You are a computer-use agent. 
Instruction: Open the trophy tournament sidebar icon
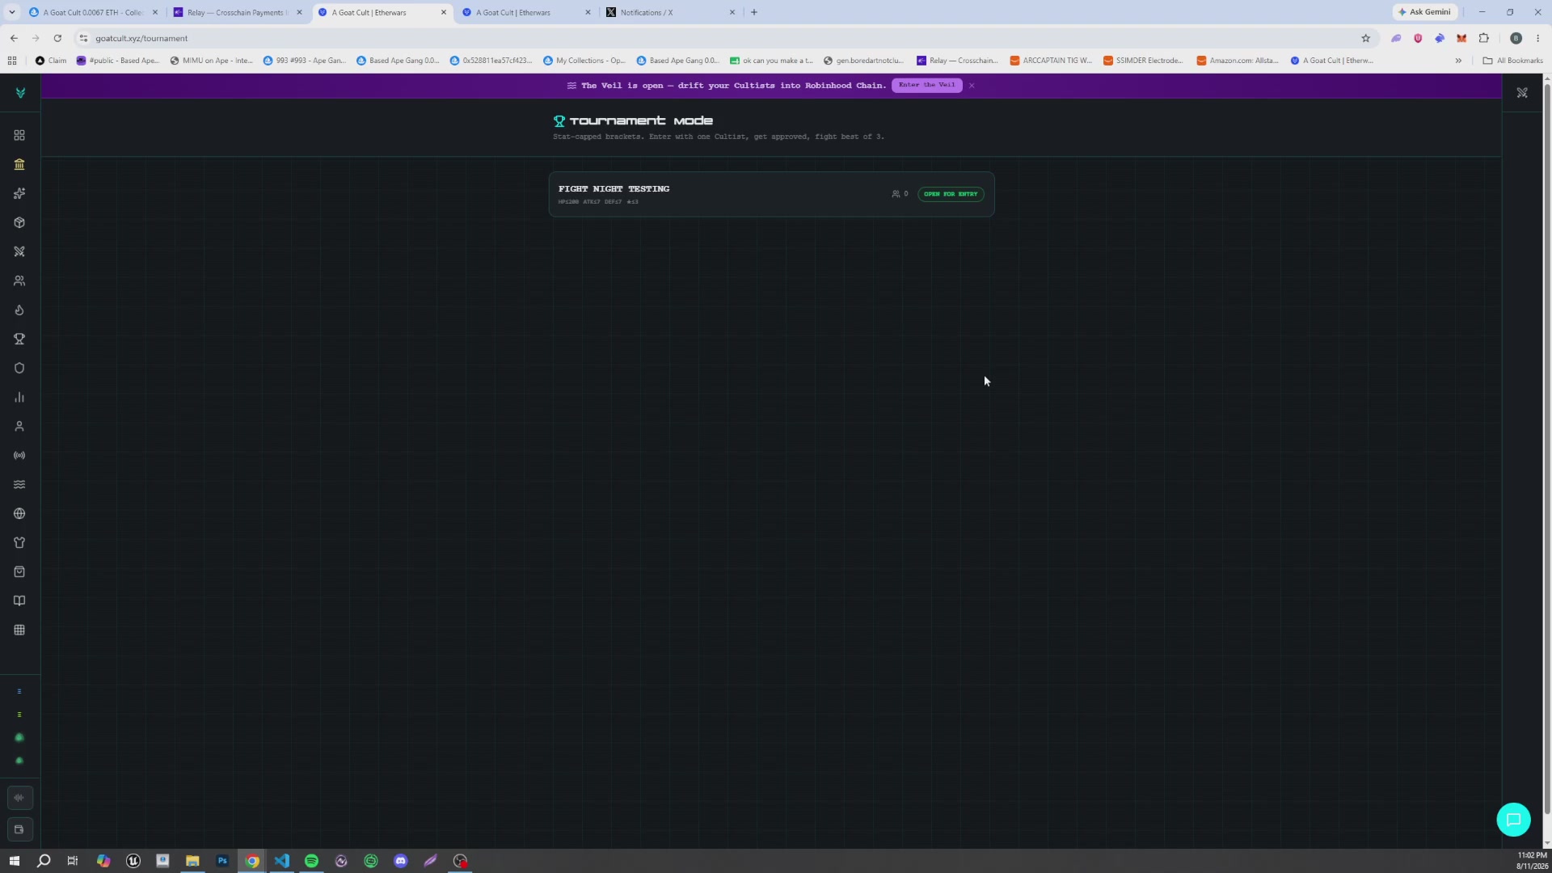19,339
